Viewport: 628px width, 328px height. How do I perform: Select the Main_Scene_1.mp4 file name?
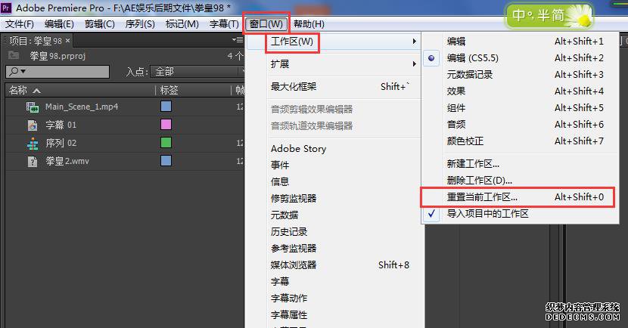(x=82, y=107)
